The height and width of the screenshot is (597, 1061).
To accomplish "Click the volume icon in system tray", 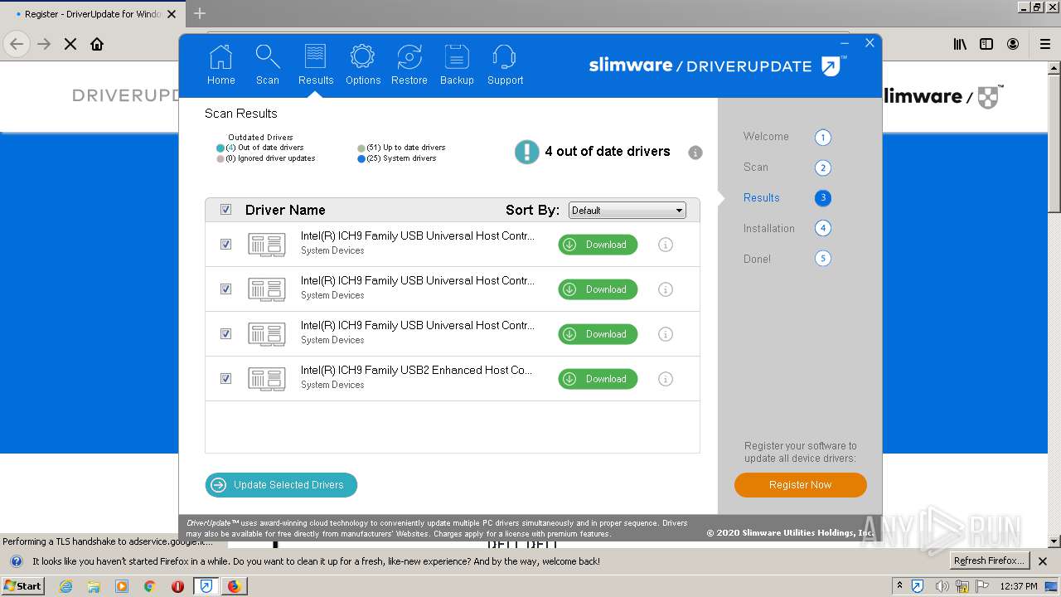I will pyautogui.click(x=941, y=586).
